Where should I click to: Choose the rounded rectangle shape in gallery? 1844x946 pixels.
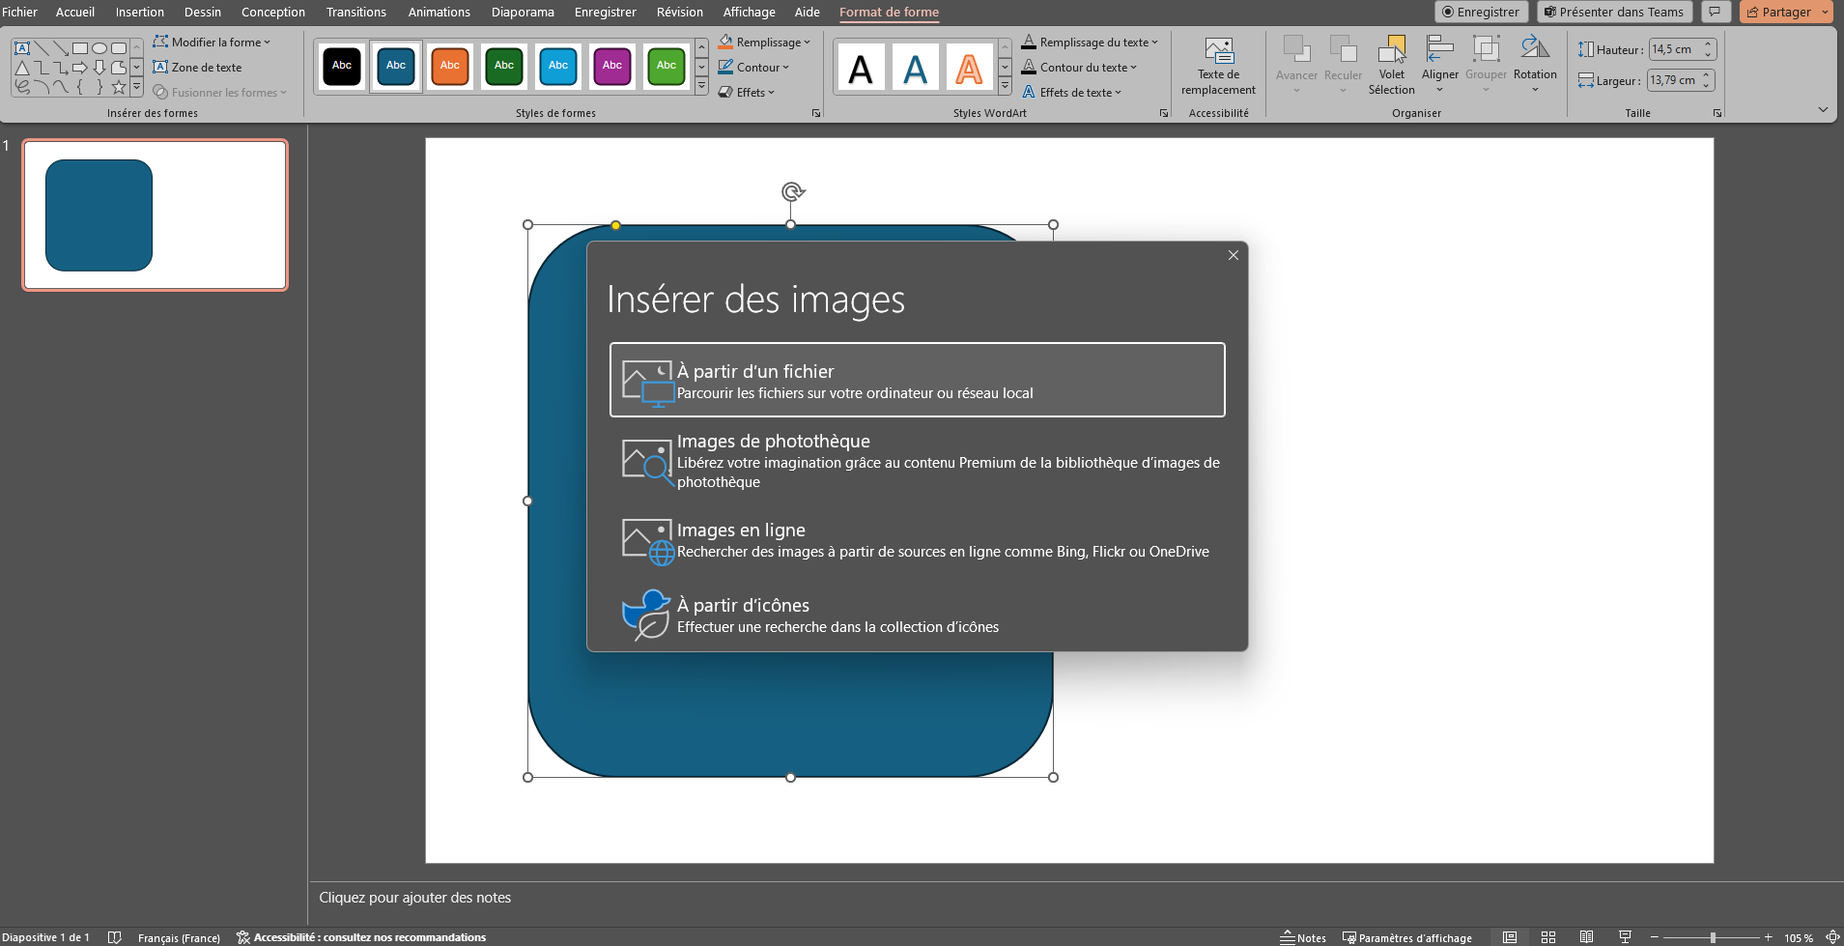(x=119, y=48)
